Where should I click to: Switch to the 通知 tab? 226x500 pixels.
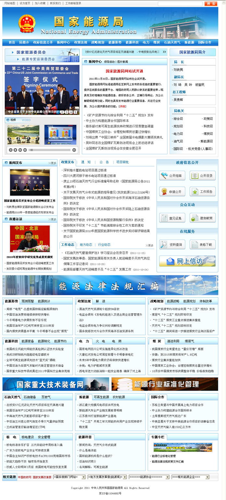coord(86,162)
